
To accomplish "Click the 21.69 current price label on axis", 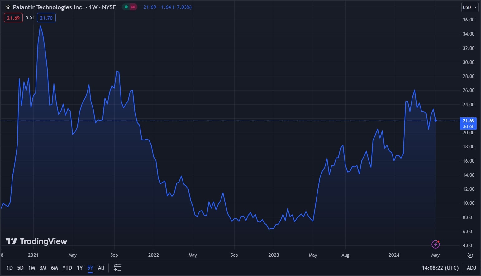I will tap(468, 123).
